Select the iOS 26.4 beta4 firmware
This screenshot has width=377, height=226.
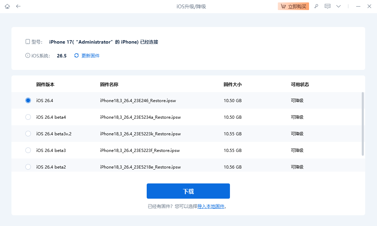28,117
